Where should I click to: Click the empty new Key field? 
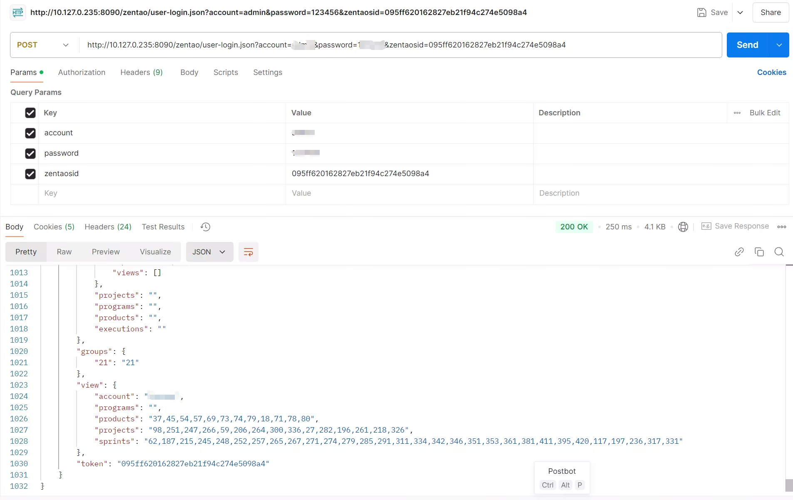click(162, 194)
